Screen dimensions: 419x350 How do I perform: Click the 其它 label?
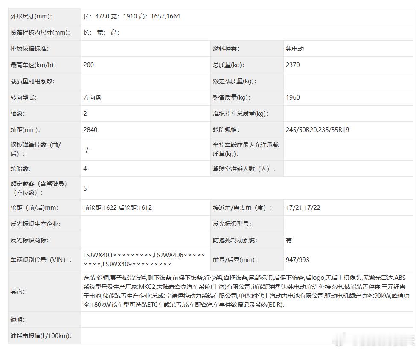[17, 291]
